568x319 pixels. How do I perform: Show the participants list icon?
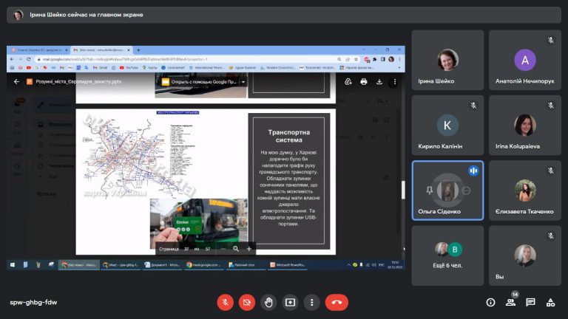(x=510, y=302)
